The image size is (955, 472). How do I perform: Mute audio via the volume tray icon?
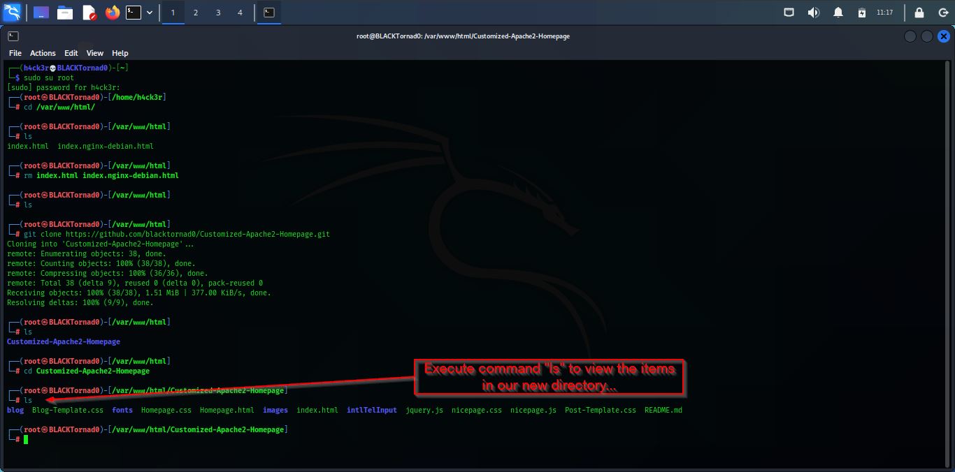pos(813,12)
